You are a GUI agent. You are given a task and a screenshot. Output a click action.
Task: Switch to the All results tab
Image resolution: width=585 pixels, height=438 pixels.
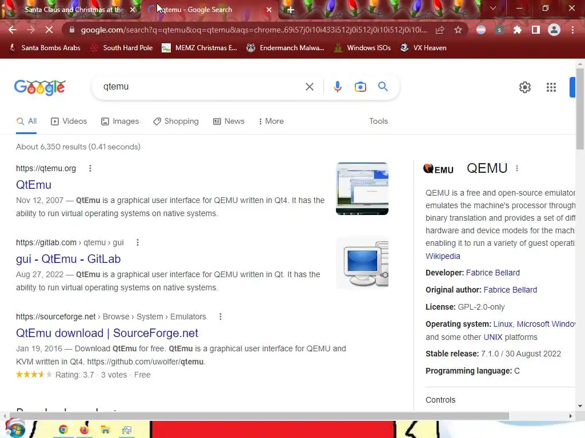pyautogui.click(x=26, y=121)
